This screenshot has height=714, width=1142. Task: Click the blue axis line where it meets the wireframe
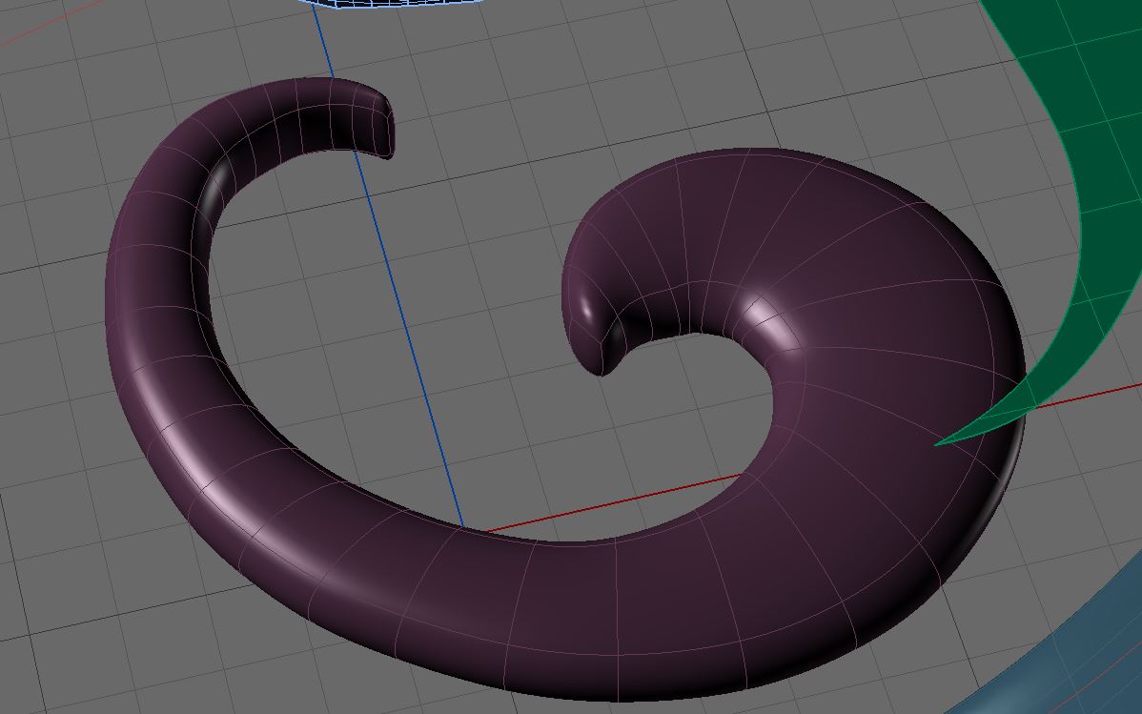coord(316,13)
